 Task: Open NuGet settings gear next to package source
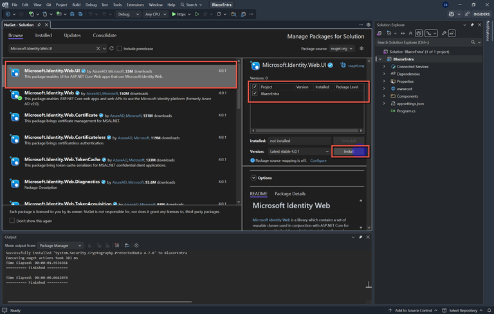click(x=361, y=48)
